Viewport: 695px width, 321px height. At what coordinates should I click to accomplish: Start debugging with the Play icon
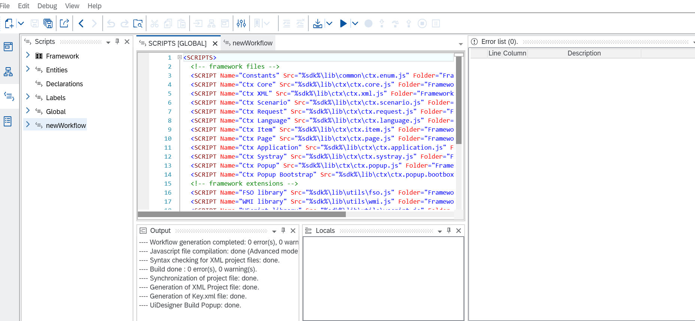pyautogui.click(x=343, y=24)
